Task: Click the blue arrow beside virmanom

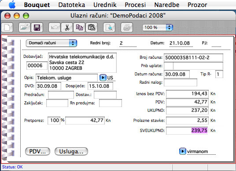Action: [183, 151]
